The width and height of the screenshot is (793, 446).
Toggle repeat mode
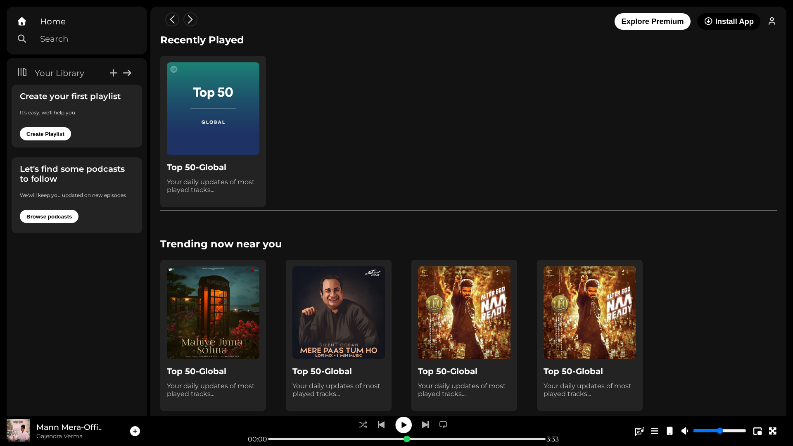tap(443, 425)
